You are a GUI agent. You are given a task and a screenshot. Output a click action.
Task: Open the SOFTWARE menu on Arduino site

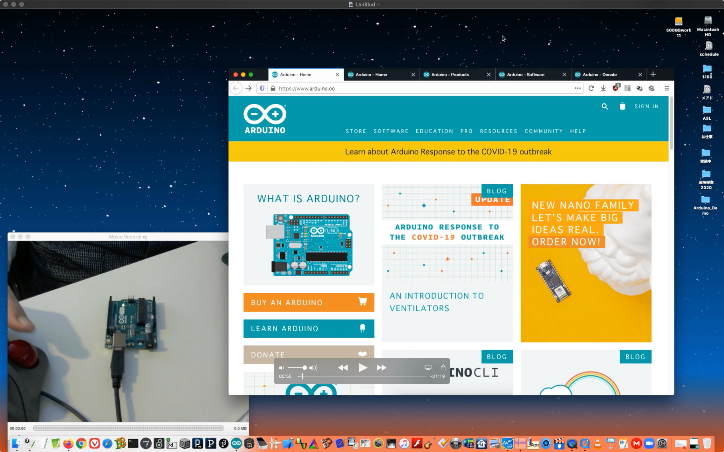391,131
